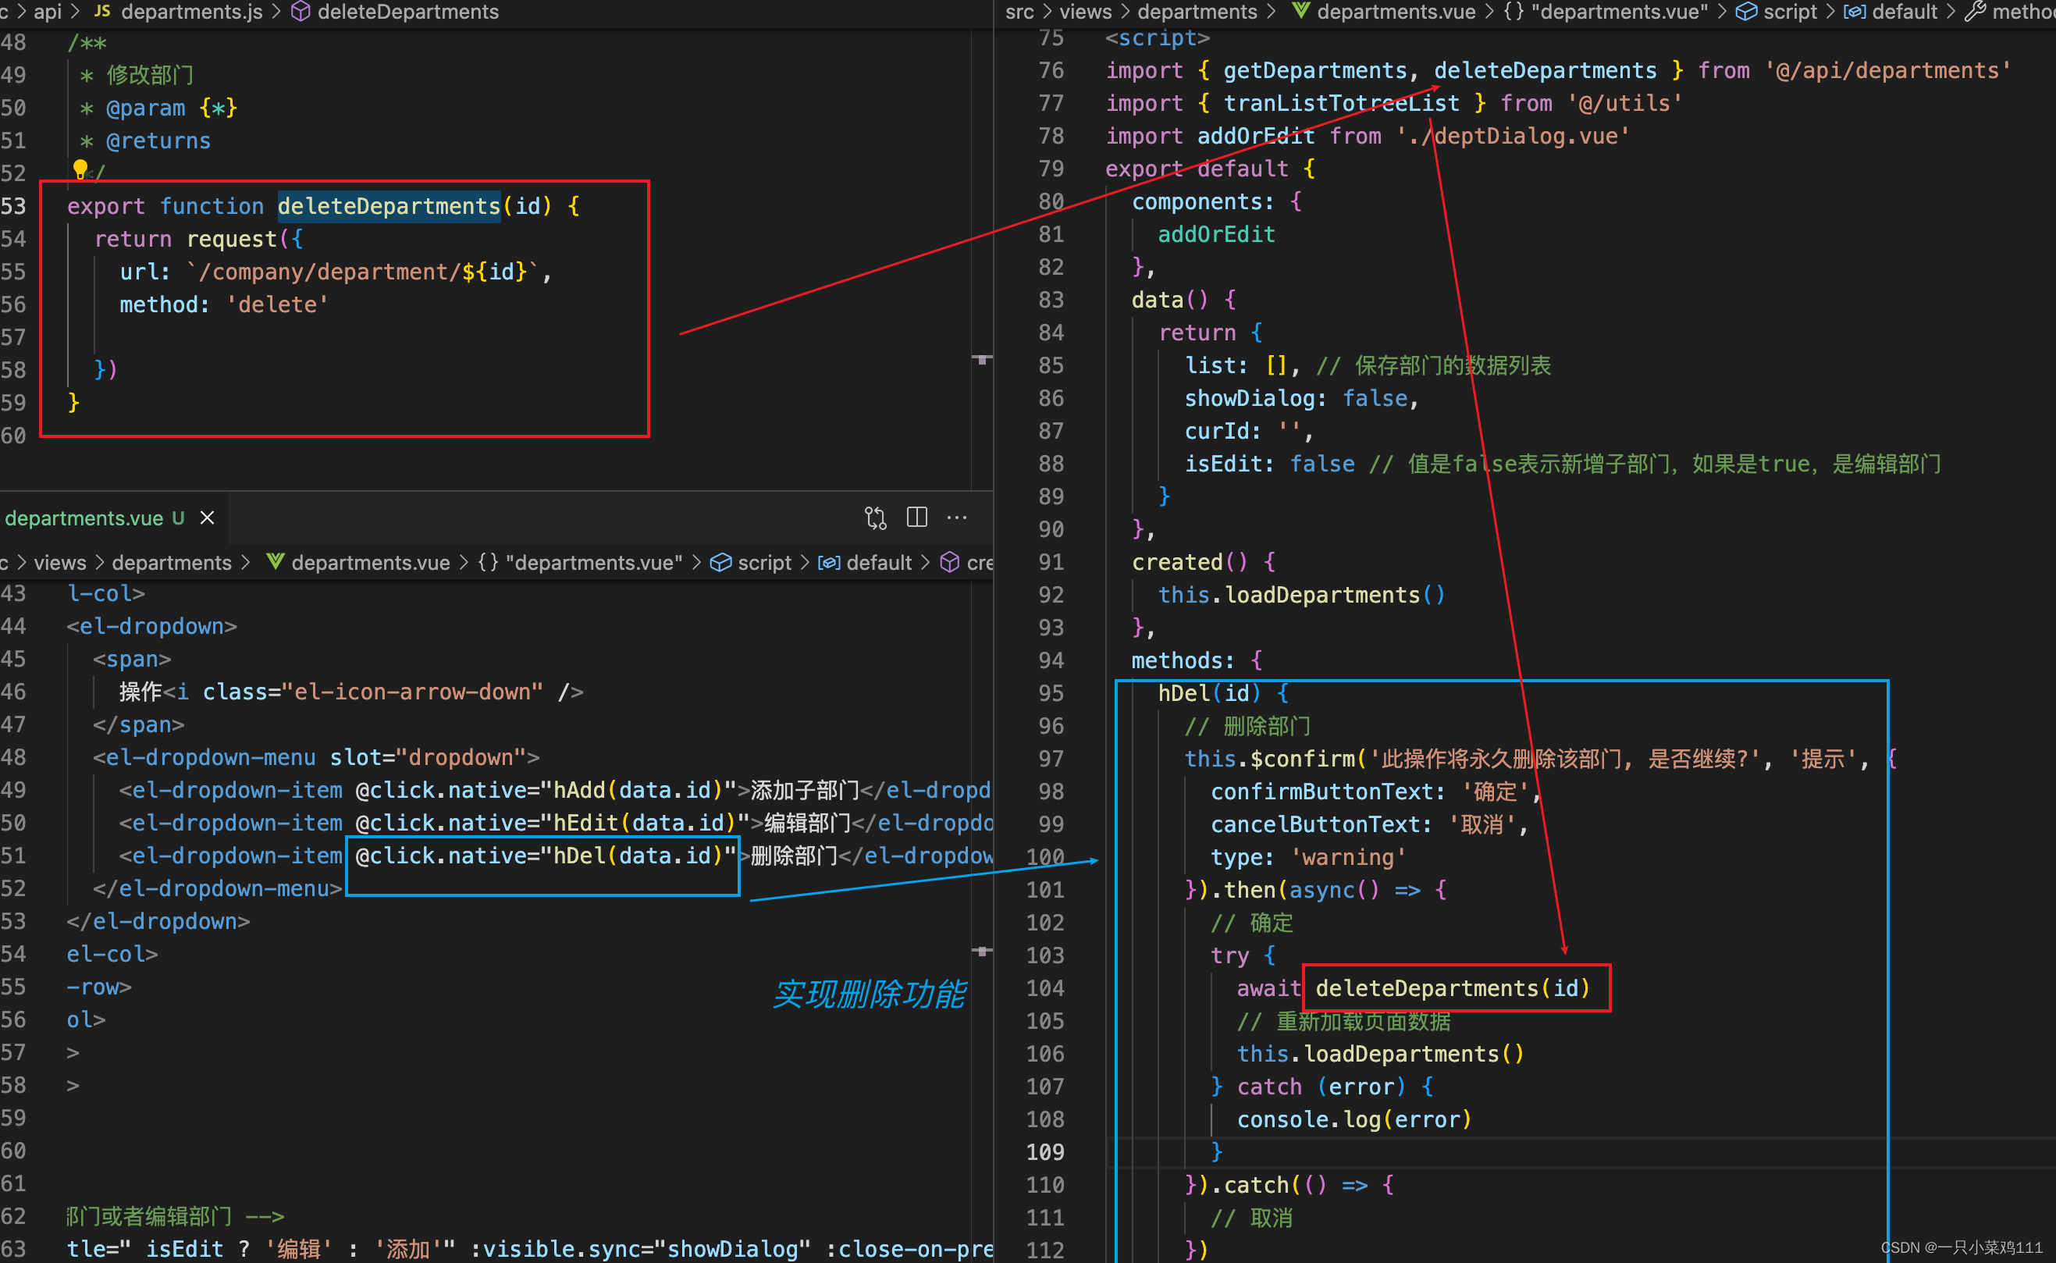
Task: Click the lightbulb quick-fix icon
Action: point(80,169)
